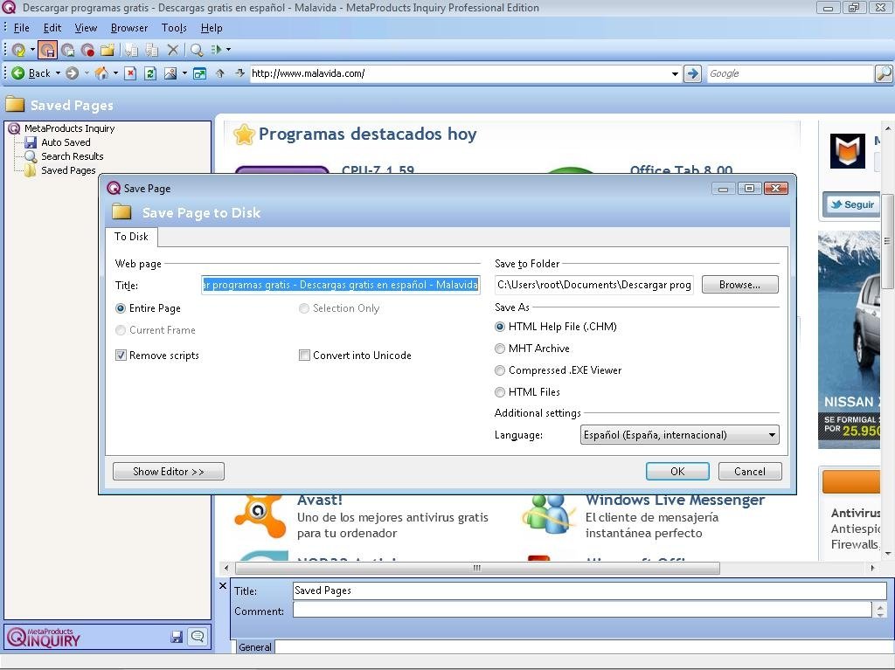Click the Avast! link on the page
This screenshot has width=895, height=670.
[320, 500]
